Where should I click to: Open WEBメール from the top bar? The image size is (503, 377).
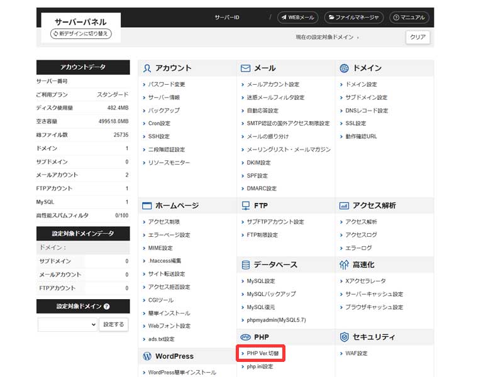pos(297,18)
